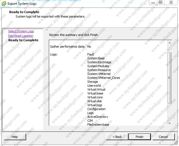Select the 'ActiveDirectory' log entry
This screenshot has width=179, height=146.
click(x=98, y=117)
